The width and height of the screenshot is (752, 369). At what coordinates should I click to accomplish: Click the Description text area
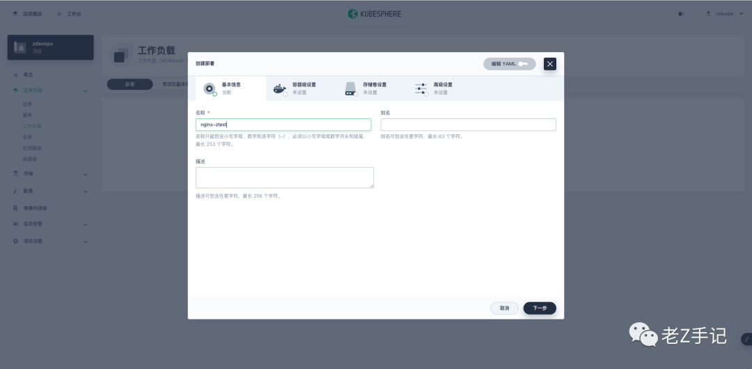coord(284,178)
